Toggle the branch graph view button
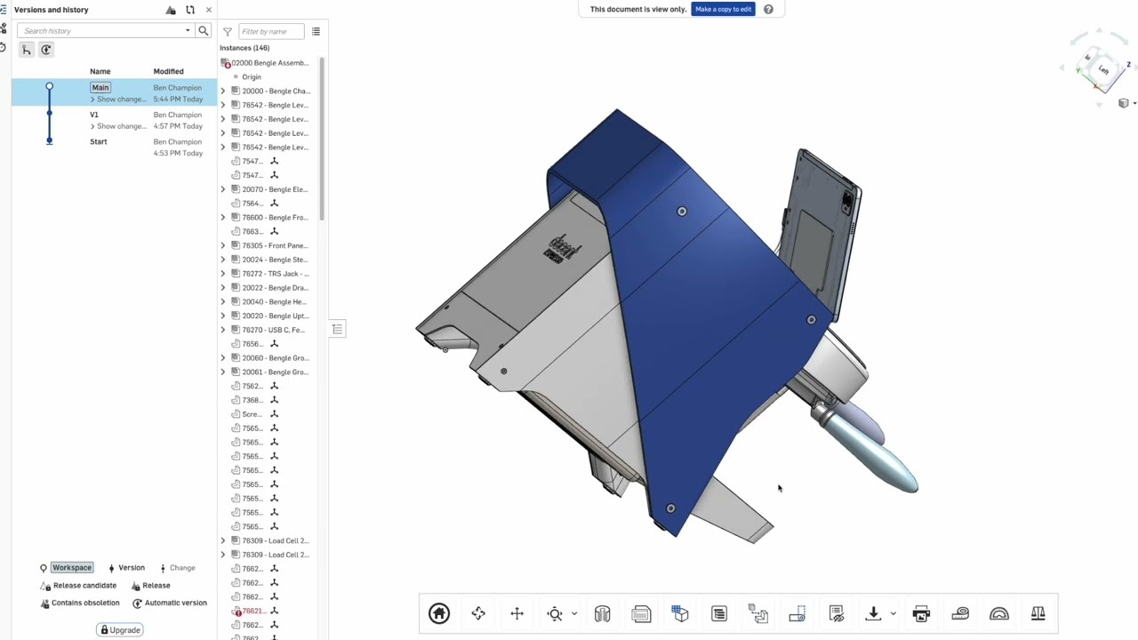1138x640 pixels. point(27,50)
